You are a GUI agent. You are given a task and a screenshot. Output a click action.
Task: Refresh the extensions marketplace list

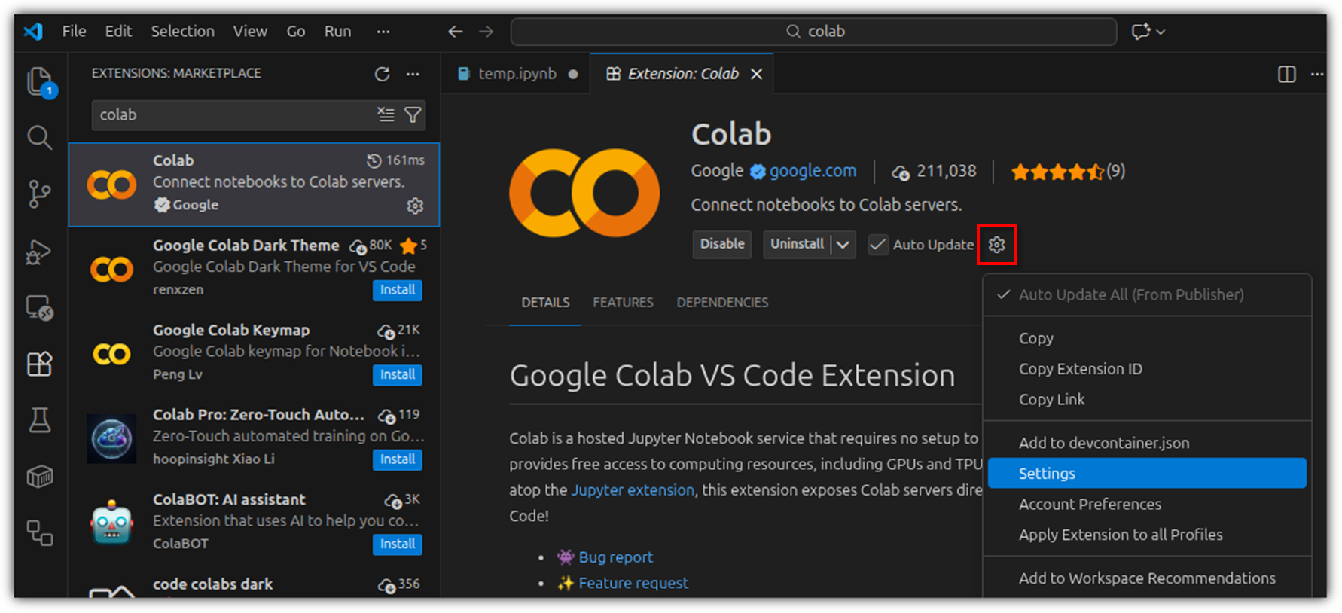(383, 74)
